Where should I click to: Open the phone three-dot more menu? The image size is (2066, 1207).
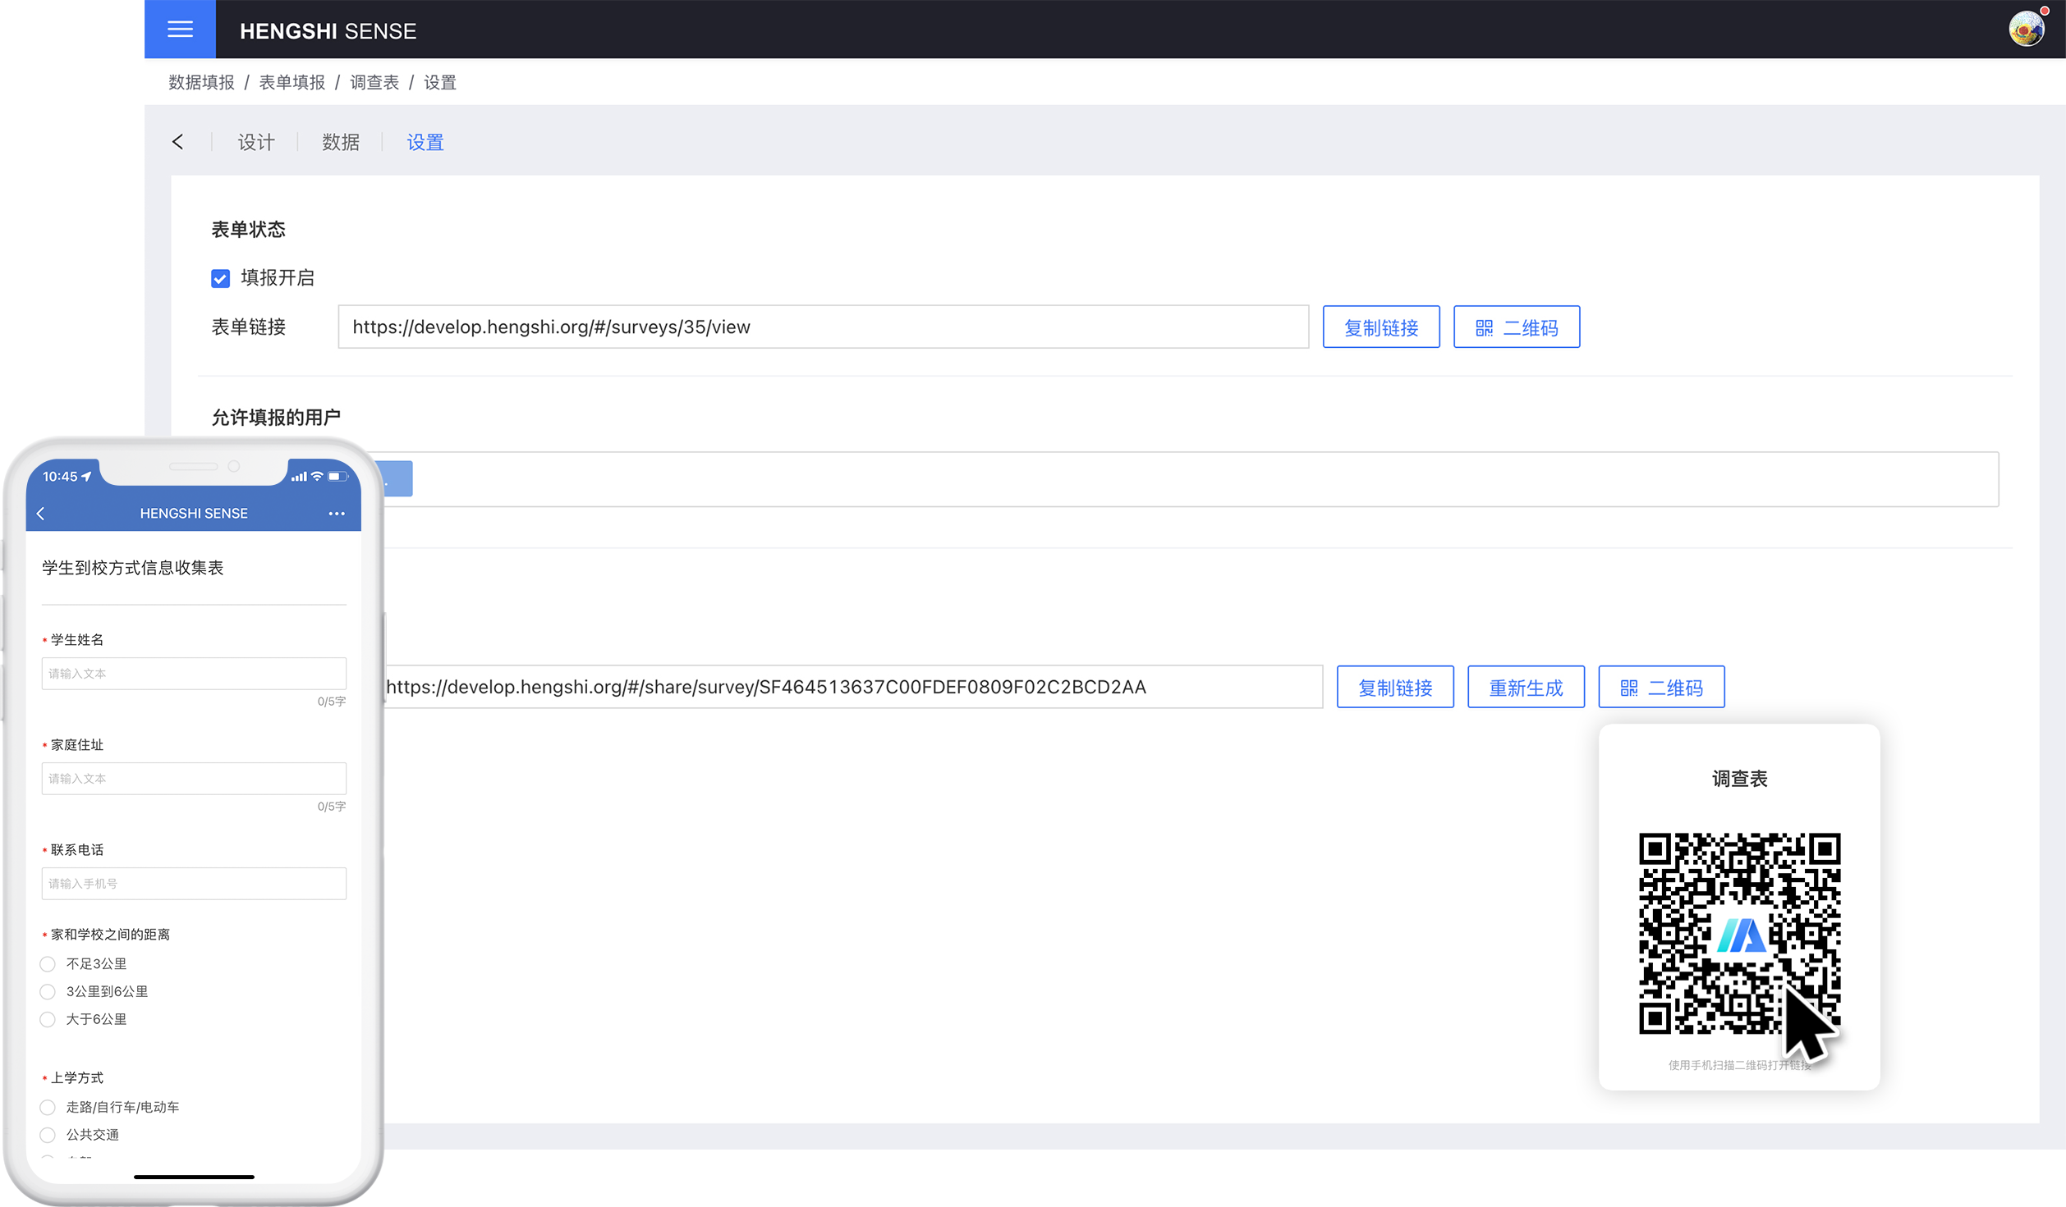336,513
